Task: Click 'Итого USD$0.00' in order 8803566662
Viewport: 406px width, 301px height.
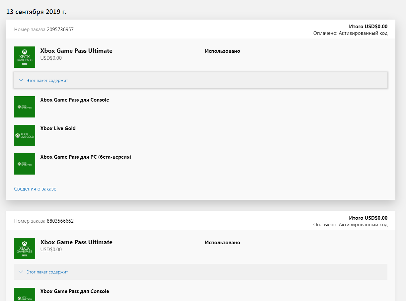Action: (368, 218)
